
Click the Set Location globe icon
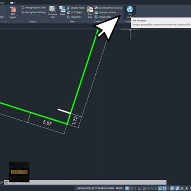(x=130, y=9)
